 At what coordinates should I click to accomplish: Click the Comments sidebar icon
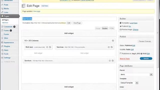[x=2, y=27]
